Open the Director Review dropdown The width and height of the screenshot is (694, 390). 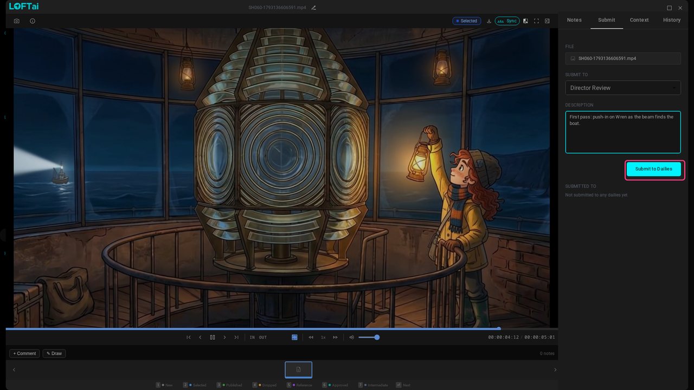coord(623,88)
